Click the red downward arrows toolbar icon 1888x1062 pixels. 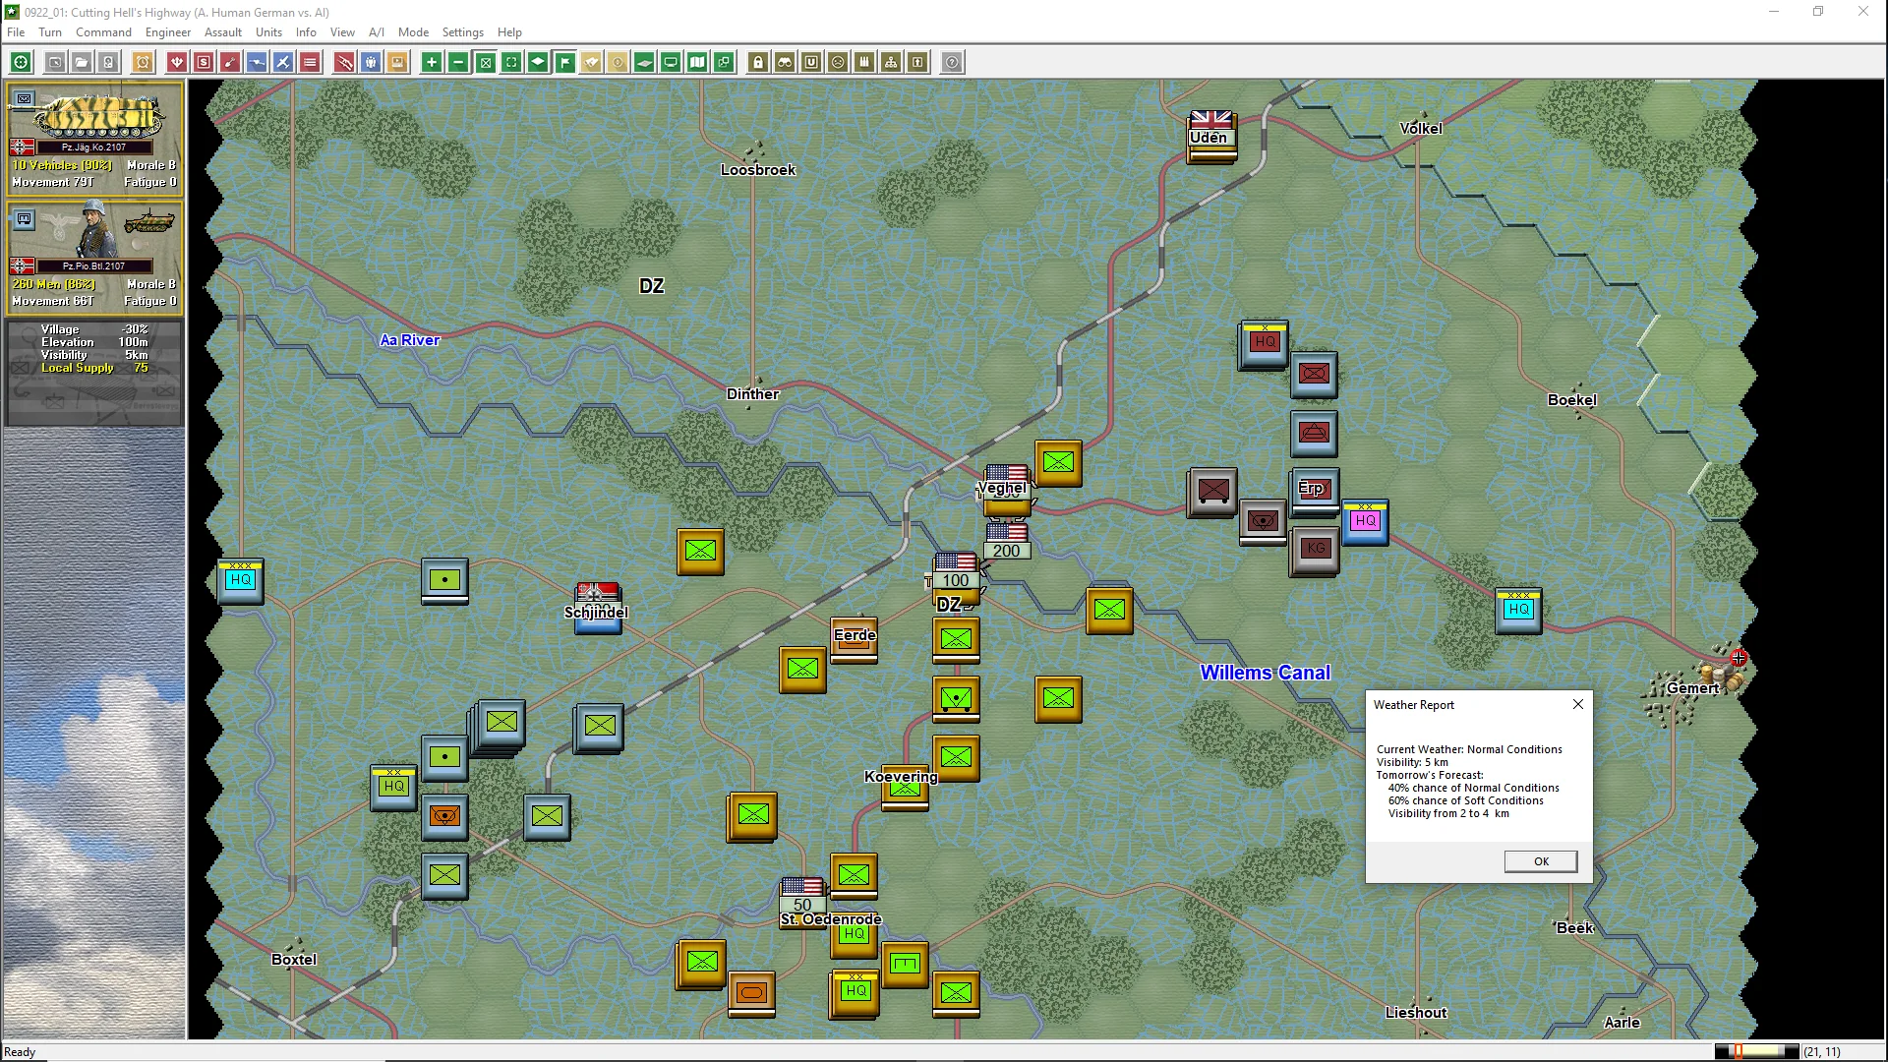pos(177,63)
